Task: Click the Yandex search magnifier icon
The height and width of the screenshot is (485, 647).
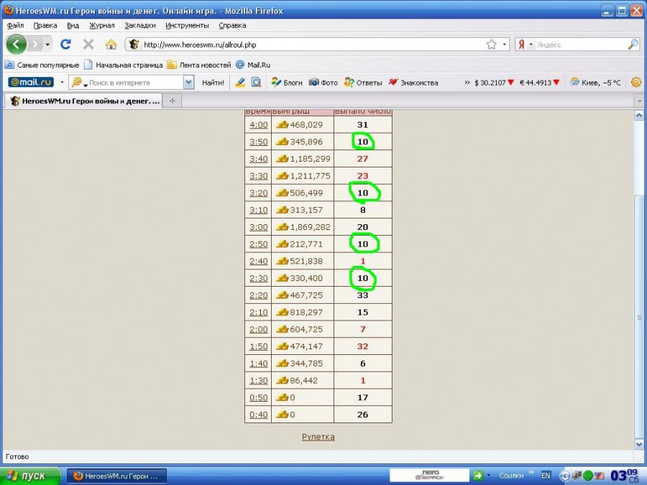Action: pos(633,45)
